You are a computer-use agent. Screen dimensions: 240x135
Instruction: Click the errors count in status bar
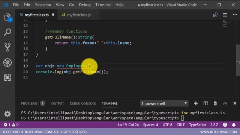tap(7, 125)
